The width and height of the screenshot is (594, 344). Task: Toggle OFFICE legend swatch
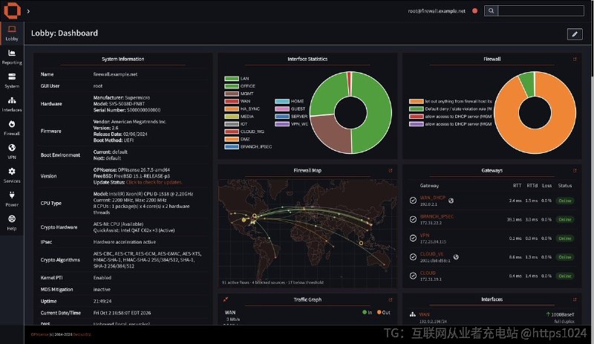[232, 86]
